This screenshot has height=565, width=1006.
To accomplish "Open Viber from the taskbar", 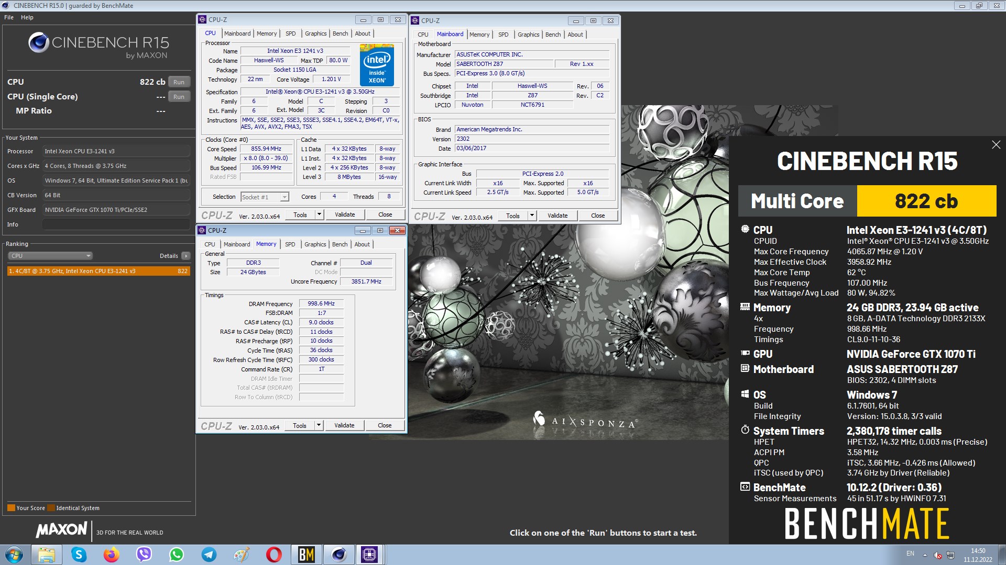I will click(x=144, y=555).
